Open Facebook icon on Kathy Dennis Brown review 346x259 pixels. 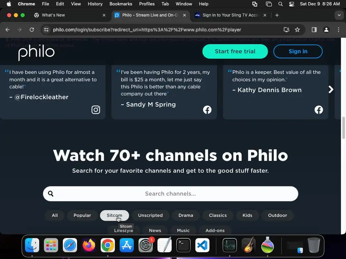click(319, 110)
